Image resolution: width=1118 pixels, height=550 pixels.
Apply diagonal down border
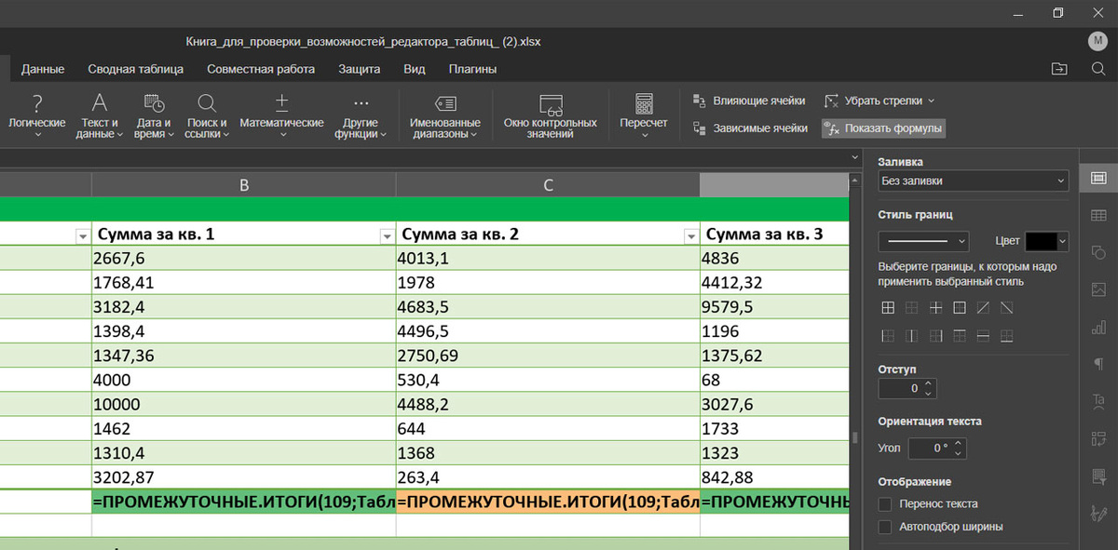[x=1006, y=307]
